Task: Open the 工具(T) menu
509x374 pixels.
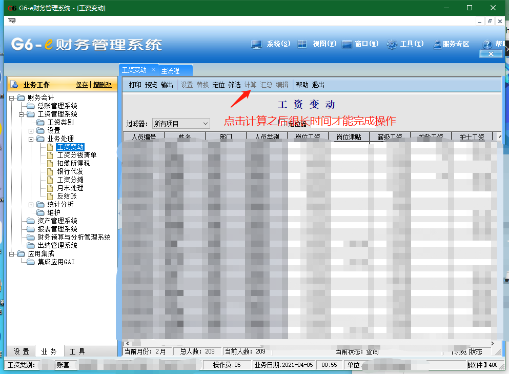Action: click(x=412, y=44)
